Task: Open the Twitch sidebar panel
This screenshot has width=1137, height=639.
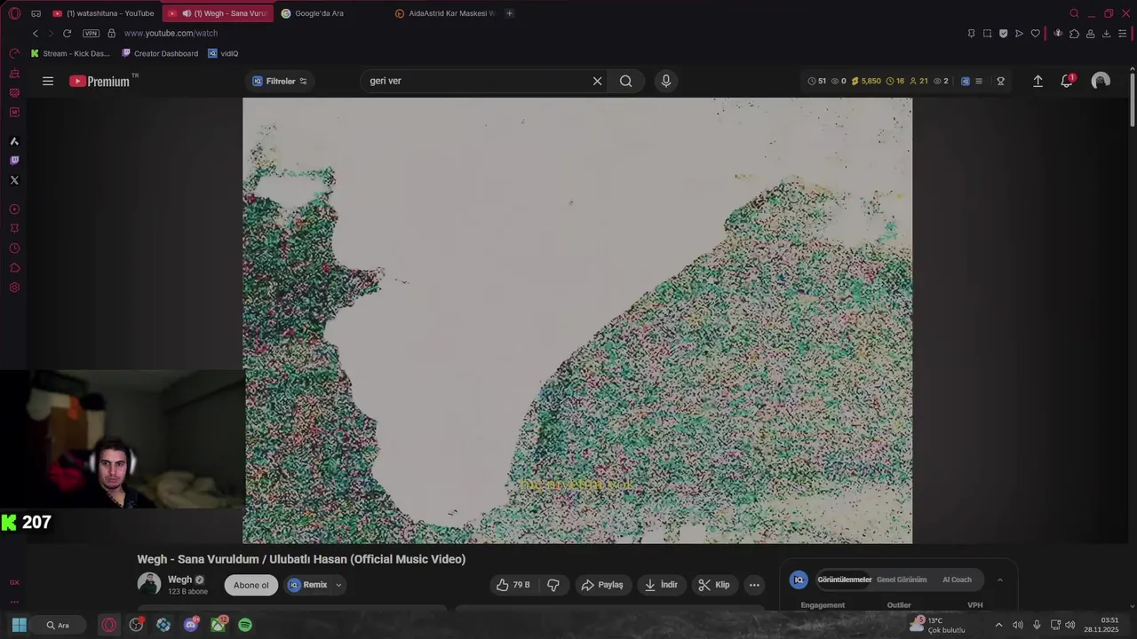Action: 14,161
